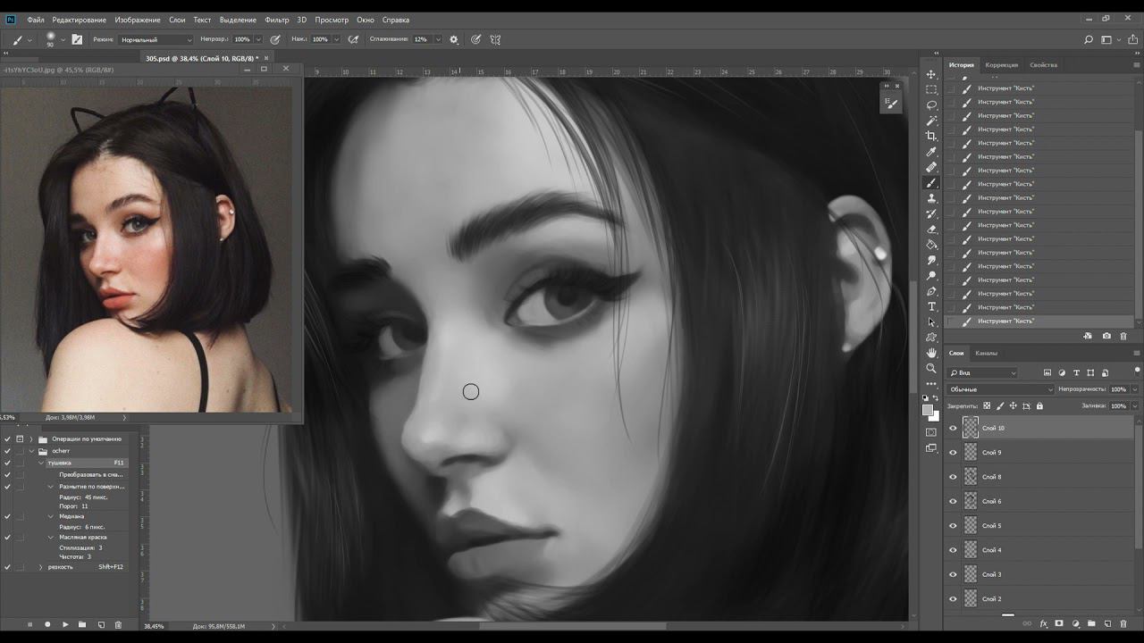Hide layer Слой 9 with eye icon

tap(953, 453)
